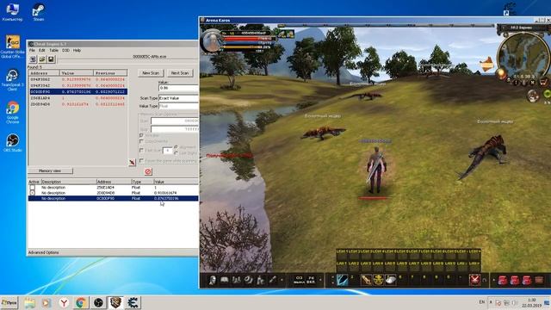
Task: Open the Help menu in Cheat Engine
Action: coord(77,50)
